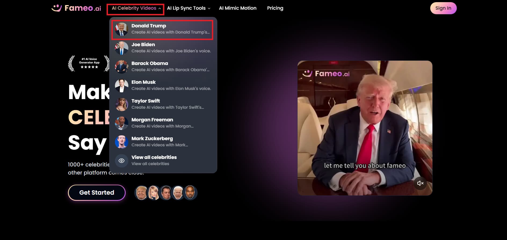The height and width of the screenshot is (240, 507).
Task: Select Morgan Freeman from the celebrity menu
Action: 163,123
